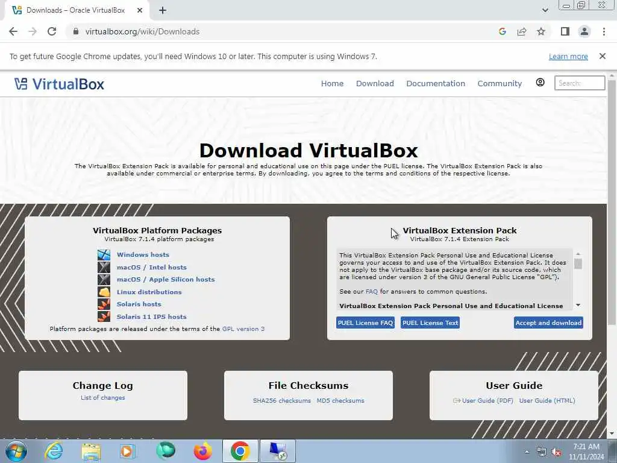Click the taskbar clock showing 7:21 AM
The height and width of the screenshot is (463, 617).
pos(586,451)
